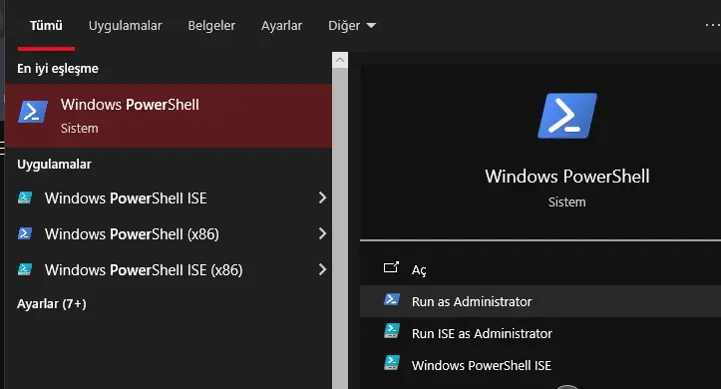Click the Uygulamalar section heading
The height and width of the screenshot is (389, 721).
pos(54,165)
